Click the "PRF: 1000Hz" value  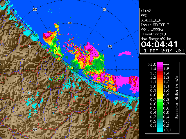(152, 30)
